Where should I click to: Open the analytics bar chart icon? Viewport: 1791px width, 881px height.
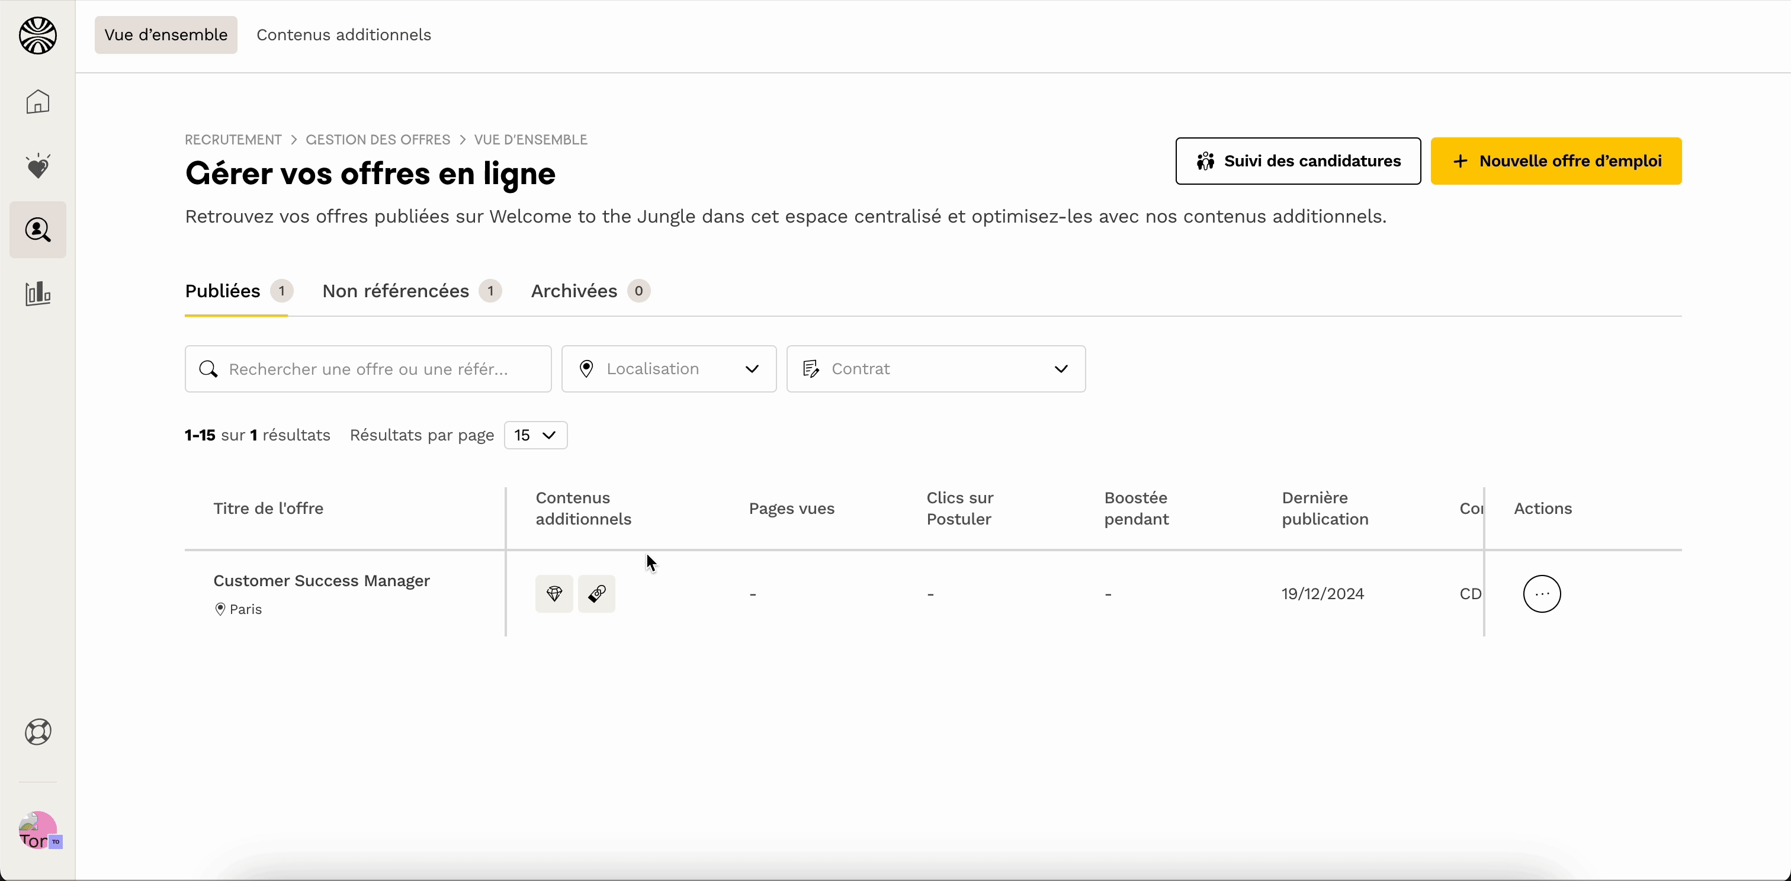pos(37,294)
